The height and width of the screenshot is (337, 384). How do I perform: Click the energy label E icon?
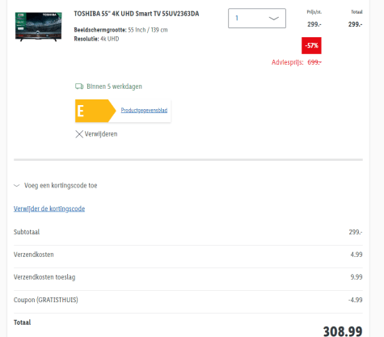(x=95, y=111)
